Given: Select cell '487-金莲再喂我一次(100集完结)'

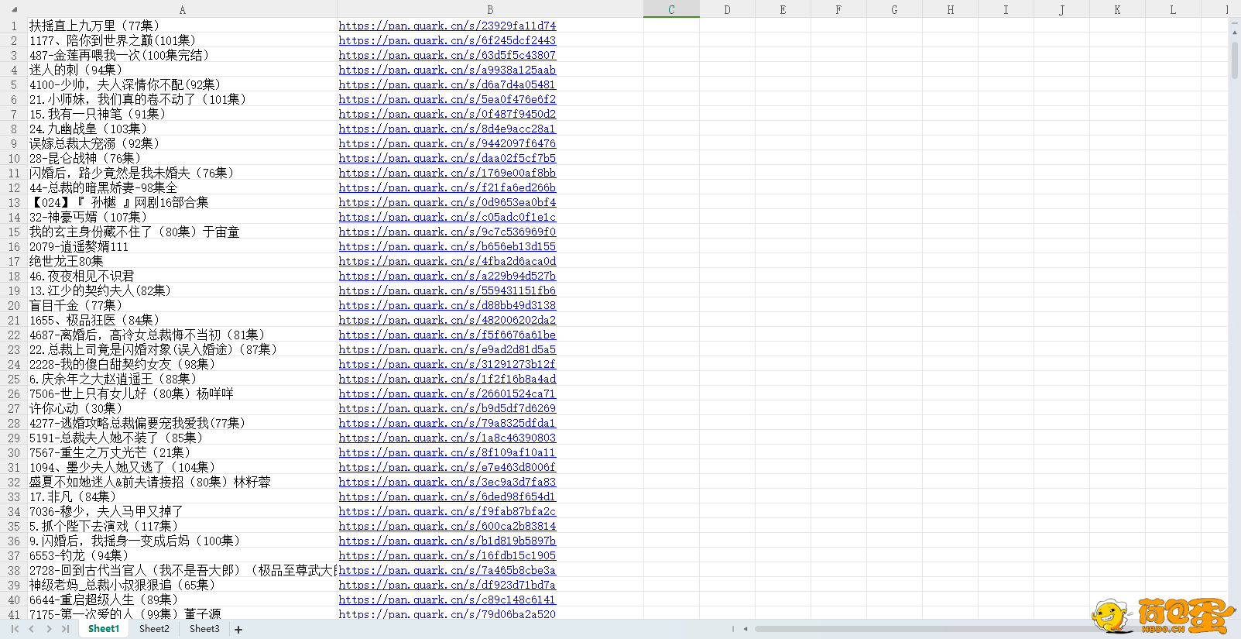Looking at the screenshot, I should pos(182,55).
